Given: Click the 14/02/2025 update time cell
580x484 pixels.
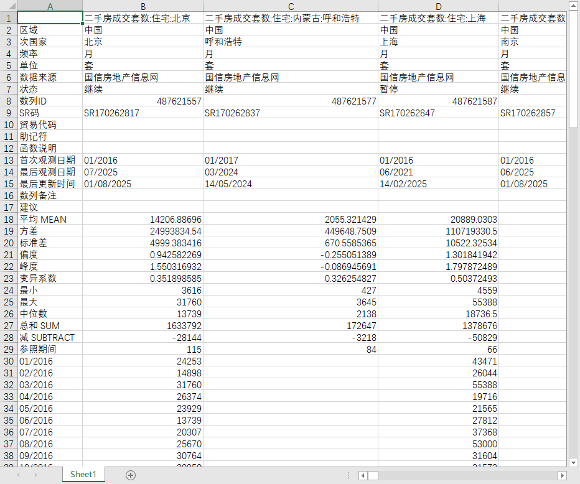Looking at the screenshot, I should click(x=438, y=184).
